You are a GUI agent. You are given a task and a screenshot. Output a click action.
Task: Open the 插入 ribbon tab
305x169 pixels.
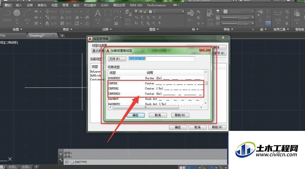(19, 5)
